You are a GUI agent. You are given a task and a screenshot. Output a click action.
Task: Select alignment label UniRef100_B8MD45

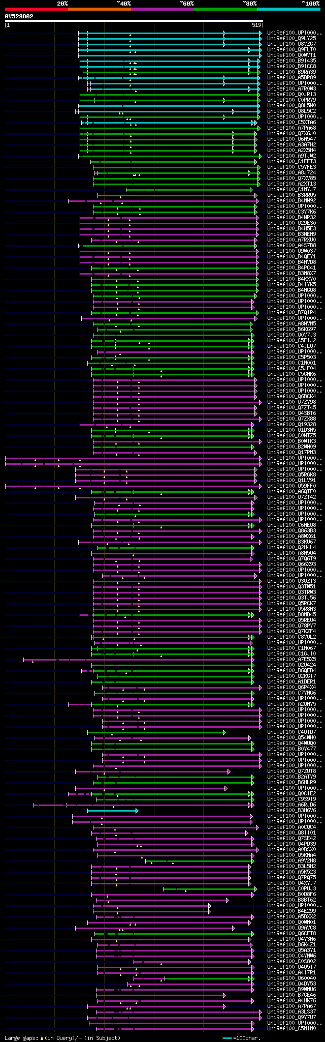pos(291,614)
